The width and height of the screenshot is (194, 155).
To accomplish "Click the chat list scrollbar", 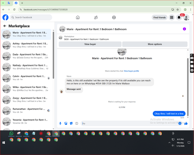I will pos(54,55).
